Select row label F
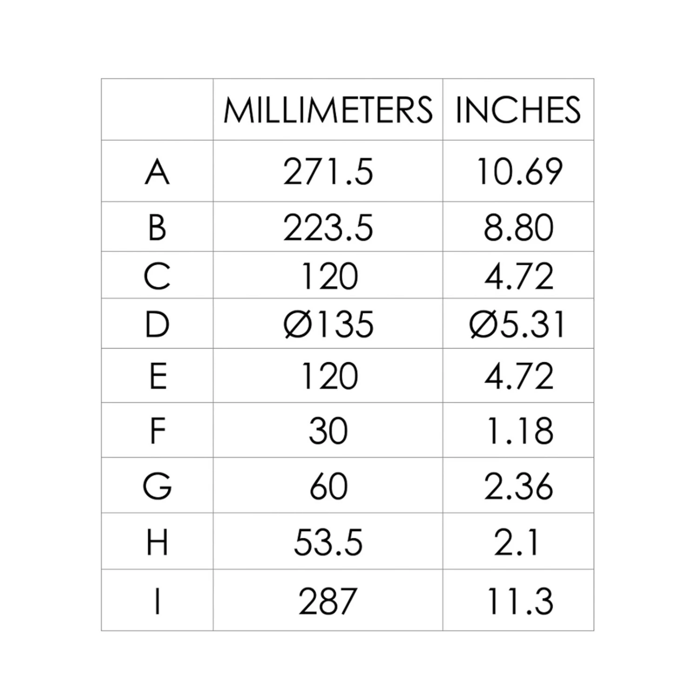This screenshot has height=698, width=698. click(157, 431)
